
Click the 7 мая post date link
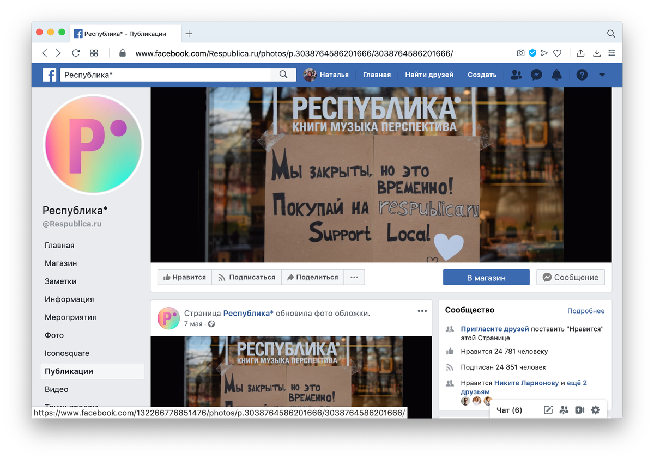[193, 324]
